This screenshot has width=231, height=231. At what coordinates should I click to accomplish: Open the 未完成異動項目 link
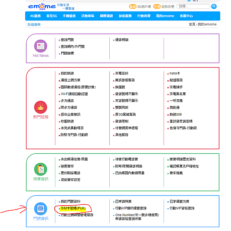point(72,128)
